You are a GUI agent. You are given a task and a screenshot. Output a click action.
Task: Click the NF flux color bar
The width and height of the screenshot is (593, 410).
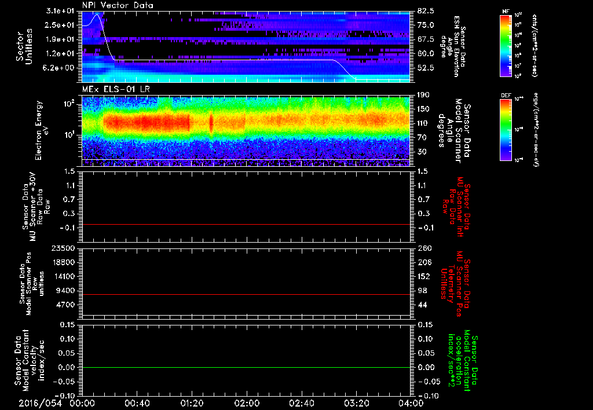[506, 46]
